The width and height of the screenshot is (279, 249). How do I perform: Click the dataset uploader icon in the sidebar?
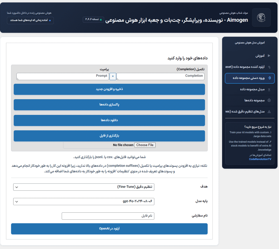pos(269,67)
